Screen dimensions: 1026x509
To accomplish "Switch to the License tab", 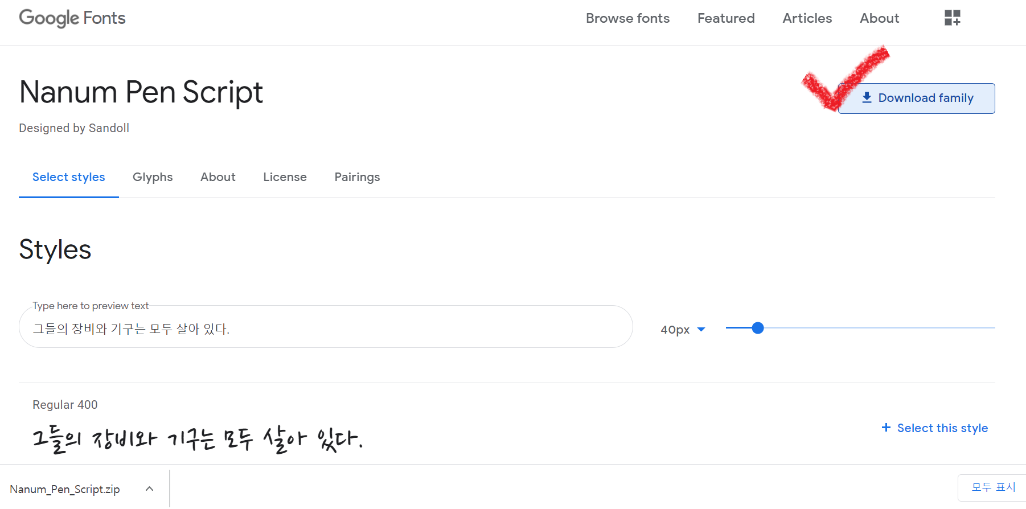I will click(285, 177).
